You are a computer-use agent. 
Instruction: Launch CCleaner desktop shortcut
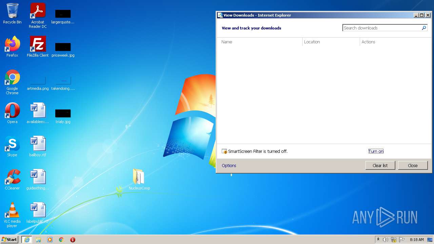(12, 180)
